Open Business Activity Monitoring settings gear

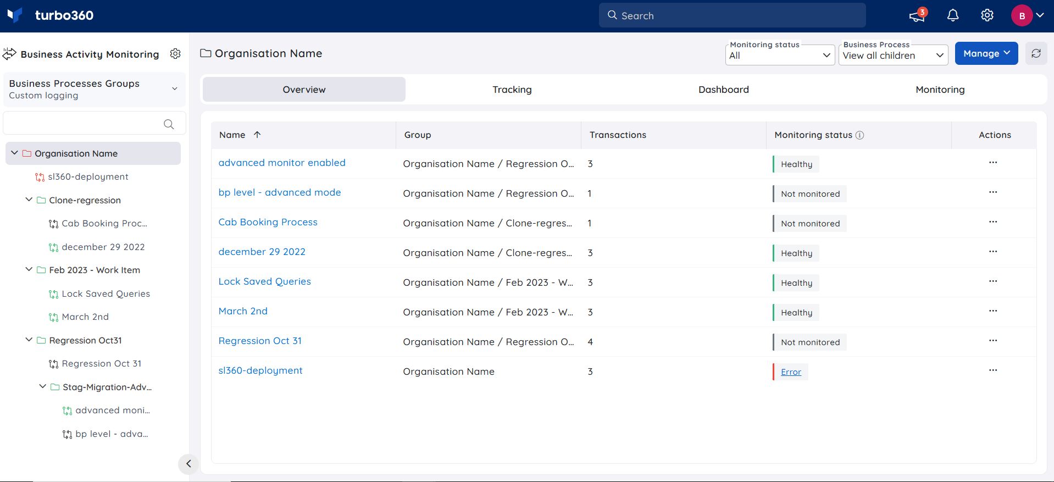[x=175, y=53]
